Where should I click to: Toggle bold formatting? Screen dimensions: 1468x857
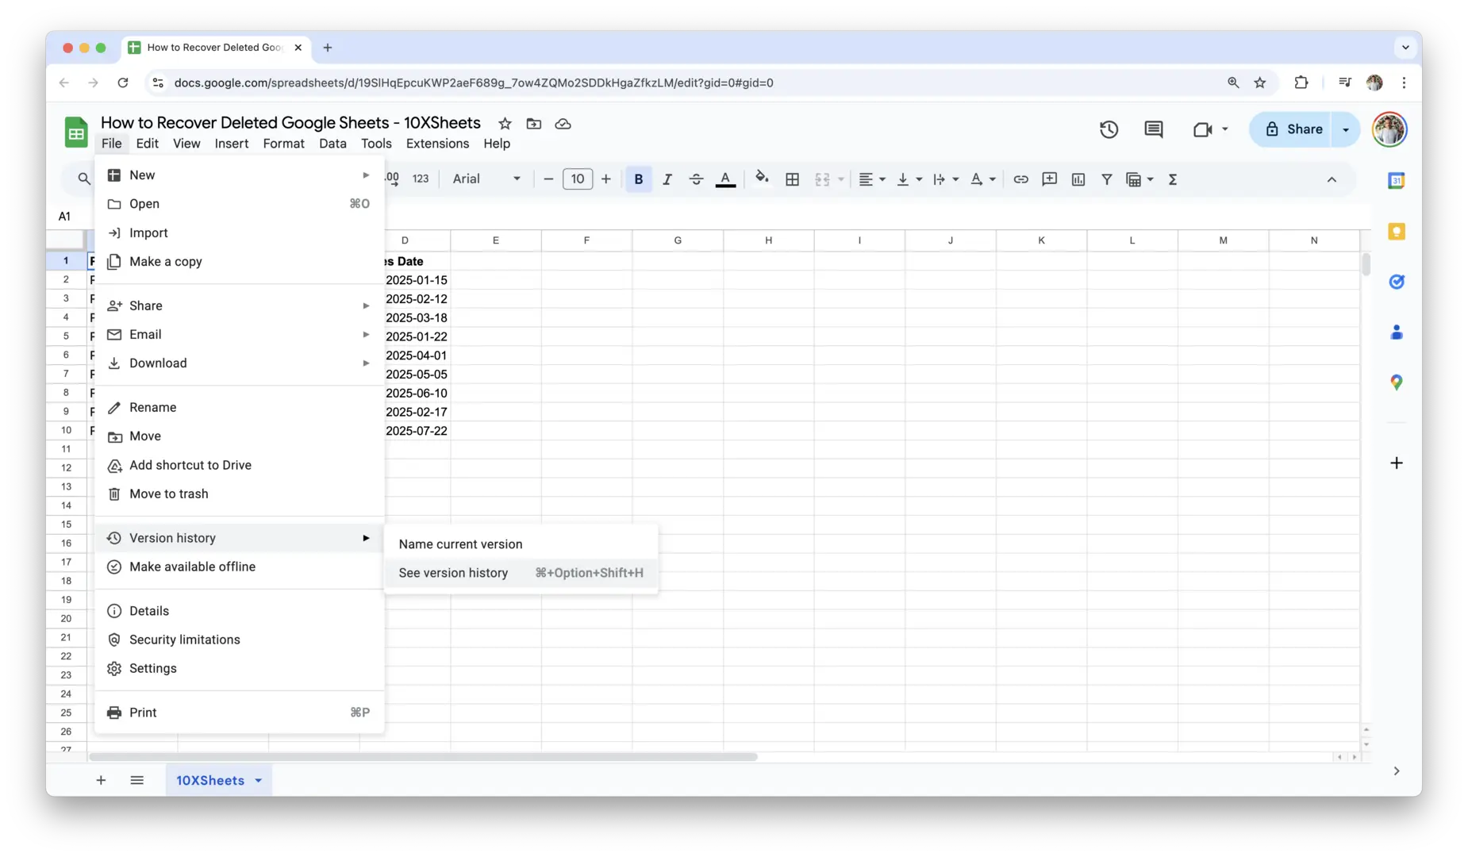(638, 179)
